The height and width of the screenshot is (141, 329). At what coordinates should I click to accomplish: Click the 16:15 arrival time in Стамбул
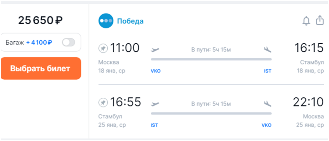pos(309,48)
